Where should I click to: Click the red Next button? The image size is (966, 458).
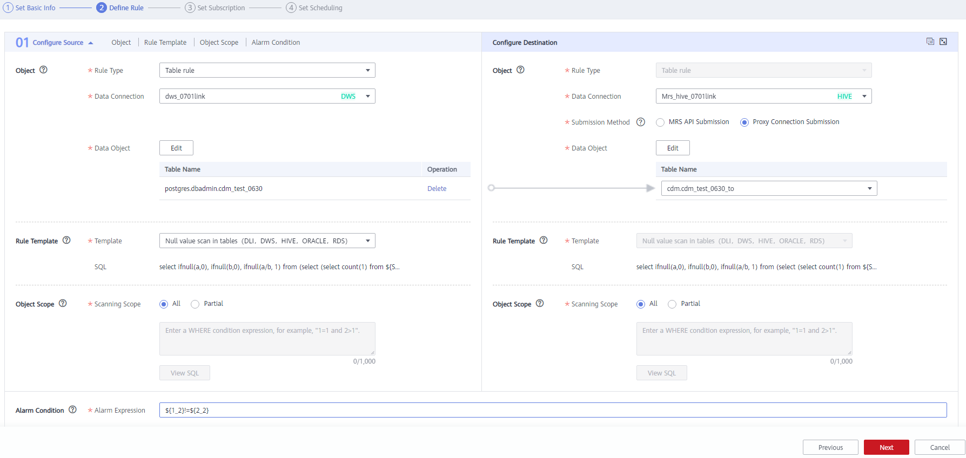pos(887,447)
